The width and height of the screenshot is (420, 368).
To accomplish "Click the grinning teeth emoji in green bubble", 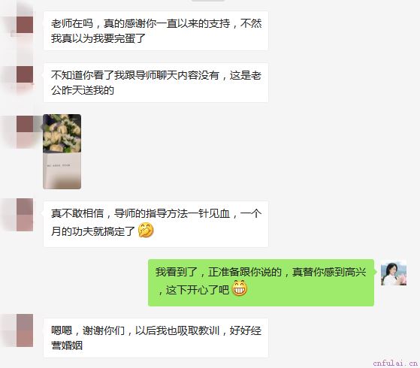I will tap(239, 288).
